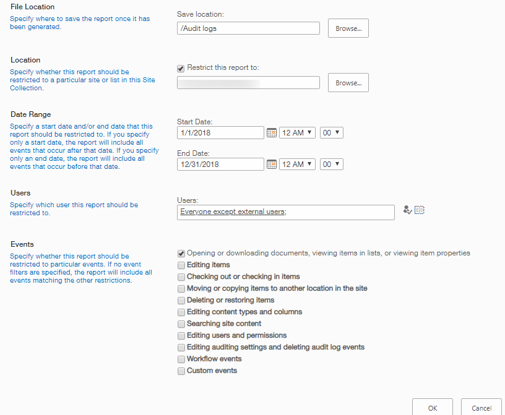The image size is (505, 415).
Task: Click Browse button for Save location
Action: click(x=348, y=28)
